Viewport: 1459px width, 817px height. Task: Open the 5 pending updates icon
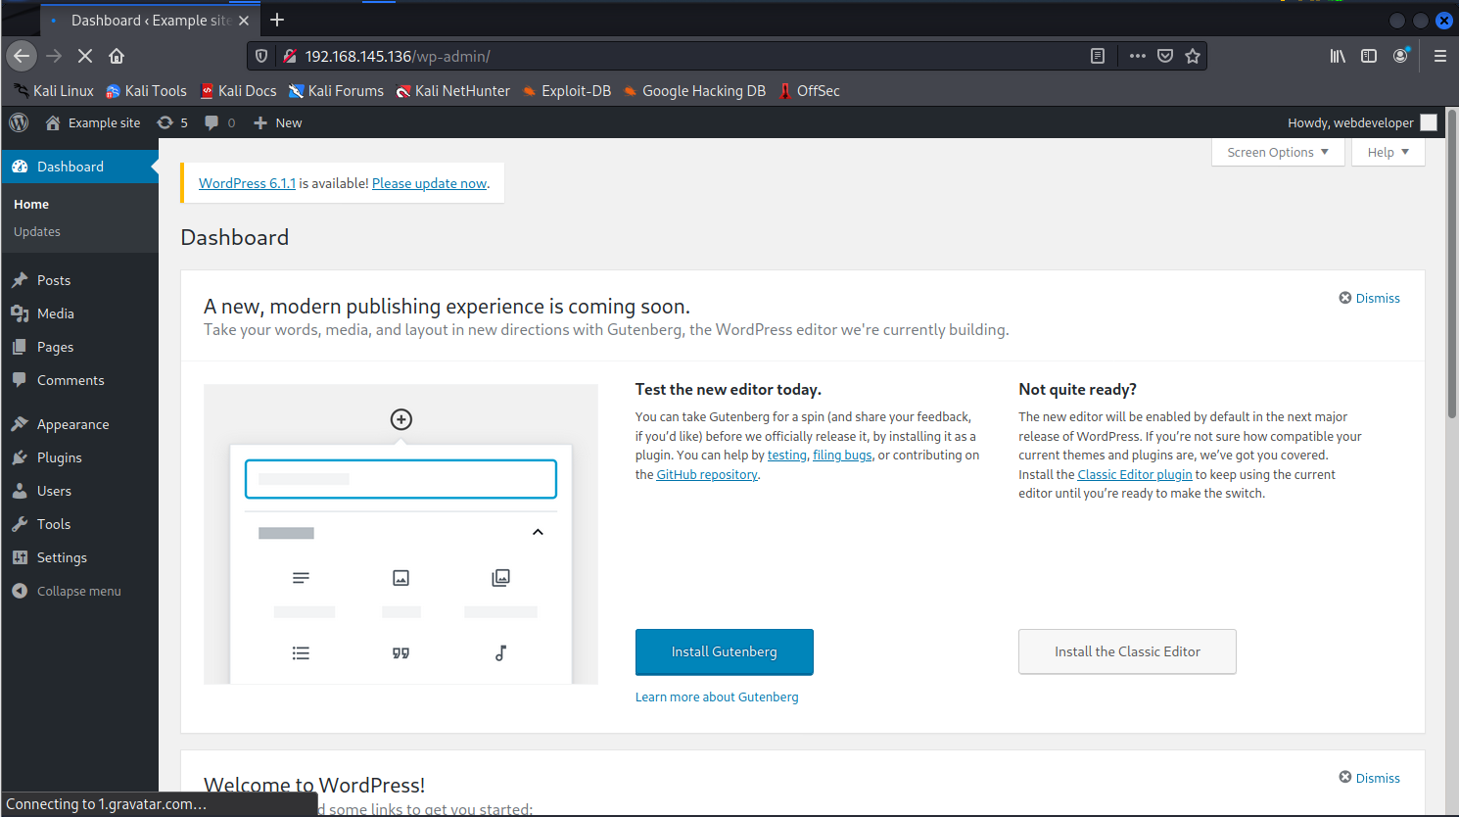coord(172,122)
